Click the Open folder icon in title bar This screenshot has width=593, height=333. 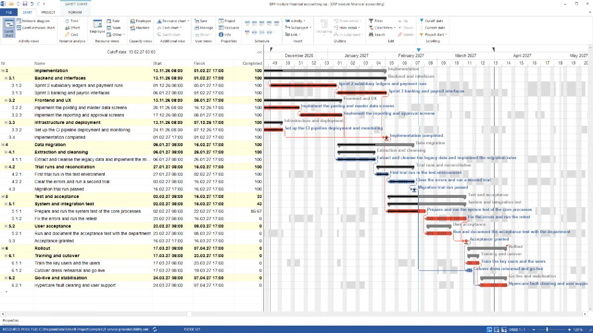coord(11,4)
